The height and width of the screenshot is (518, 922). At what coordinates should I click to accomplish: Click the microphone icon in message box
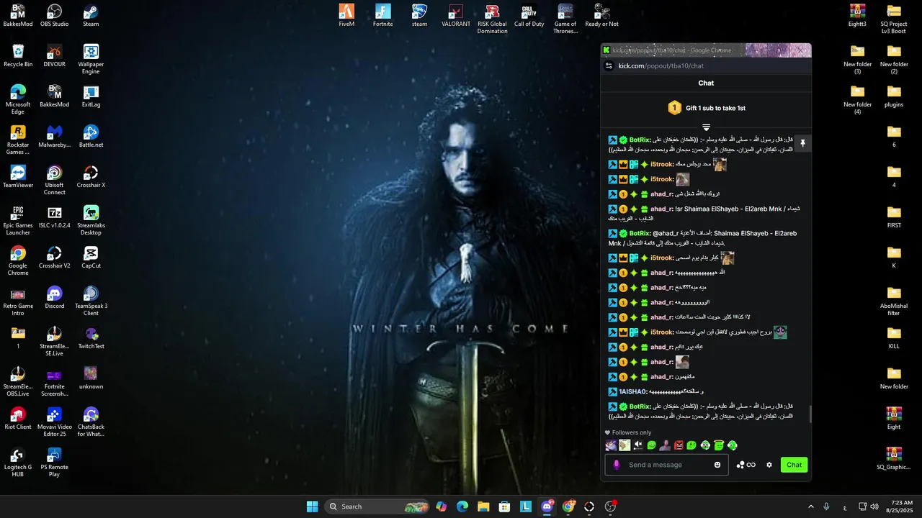pos(617,465)
